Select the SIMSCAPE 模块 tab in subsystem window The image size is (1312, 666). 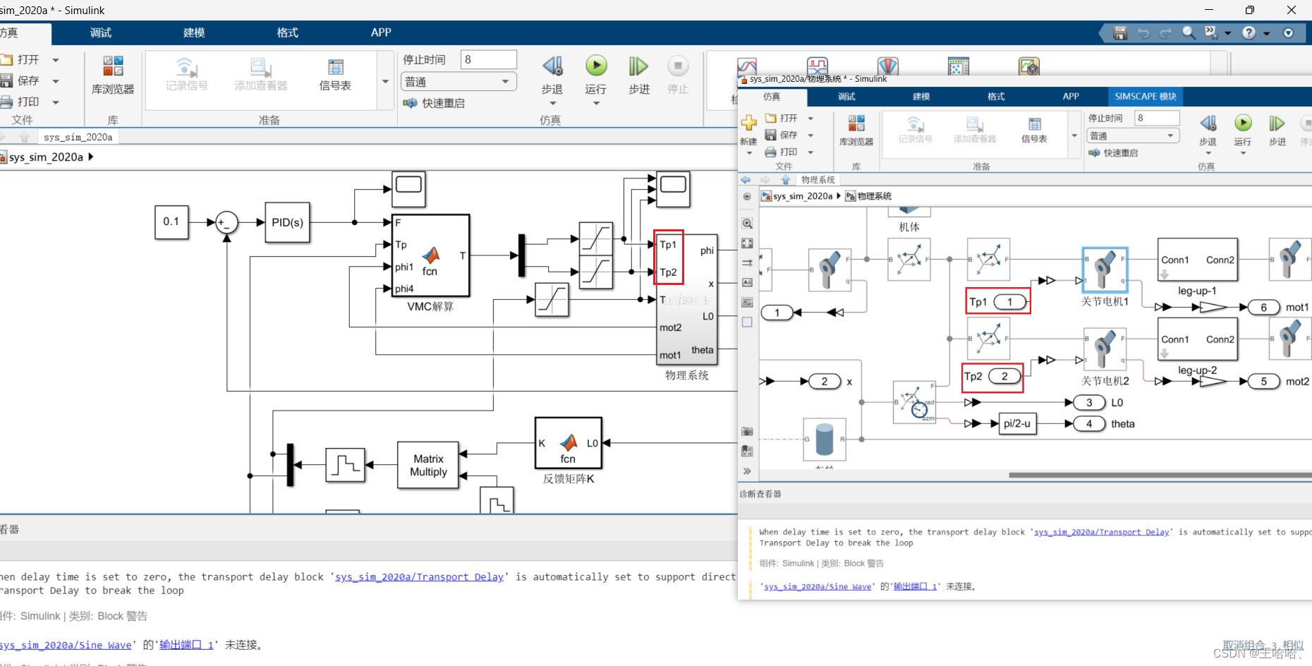click(1146, 97)
